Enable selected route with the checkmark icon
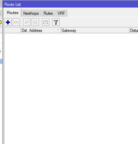This screenshot has width=138, height=144. [27, 22]
